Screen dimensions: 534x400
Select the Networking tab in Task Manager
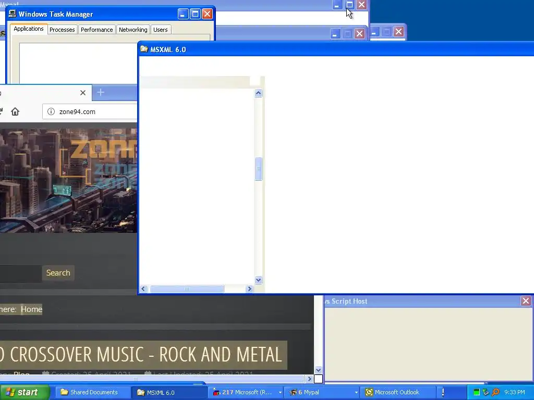tap(133, 30)
